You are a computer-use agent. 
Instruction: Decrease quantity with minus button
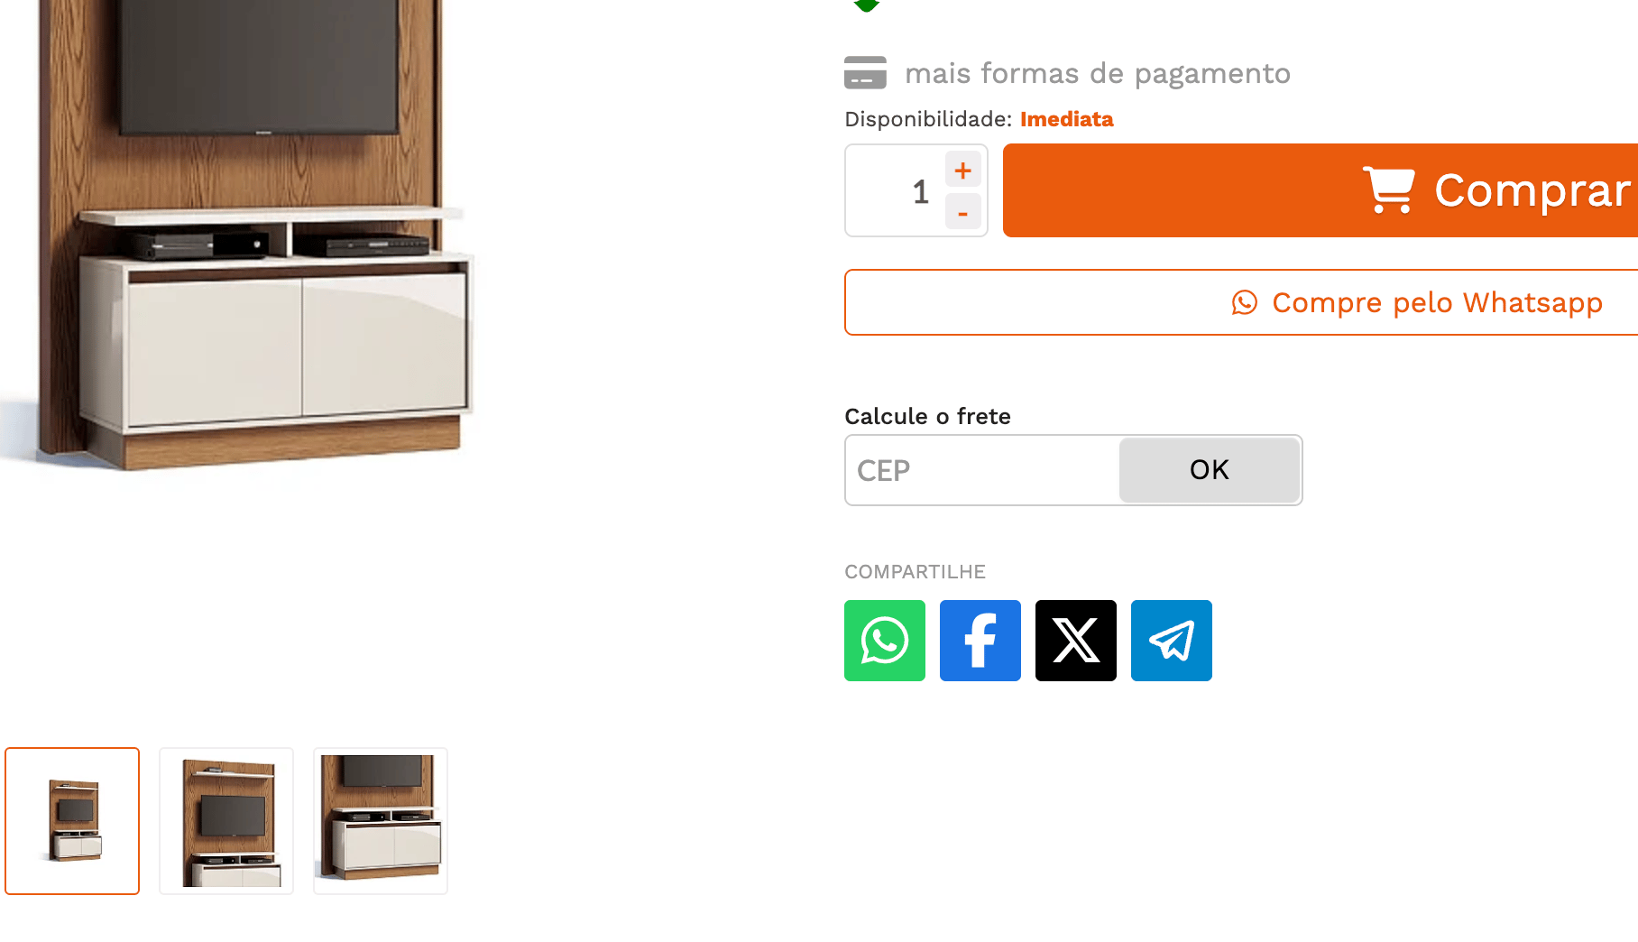click(x=962, y=212)
